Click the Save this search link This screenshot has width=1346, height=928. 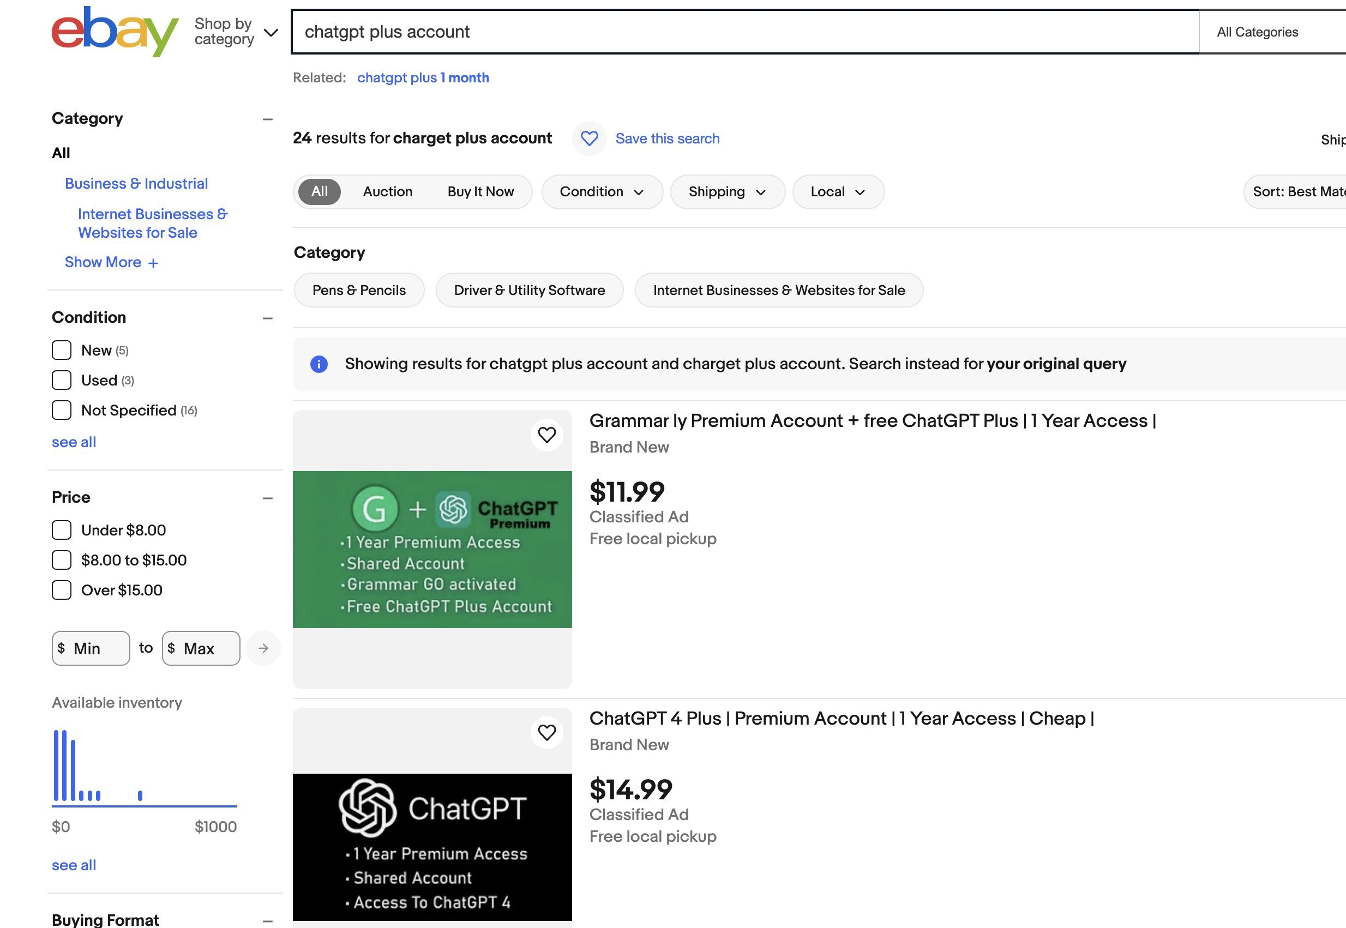click(667, 138)
